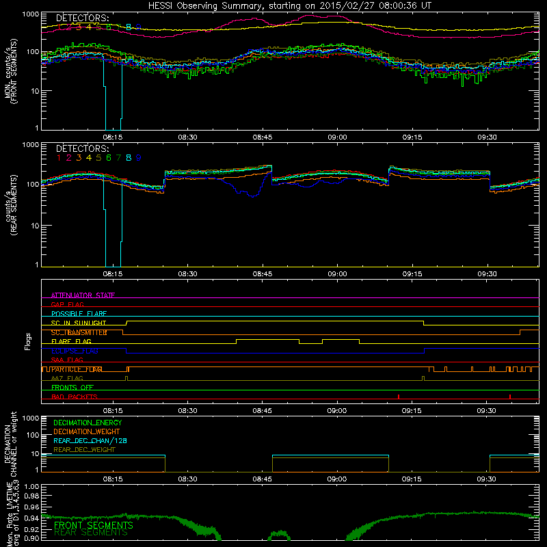The width and height of the screenshot is (547, 547).
Task: Click the 100 y-axis label of the decimation plot
Action: coord(33,435)
